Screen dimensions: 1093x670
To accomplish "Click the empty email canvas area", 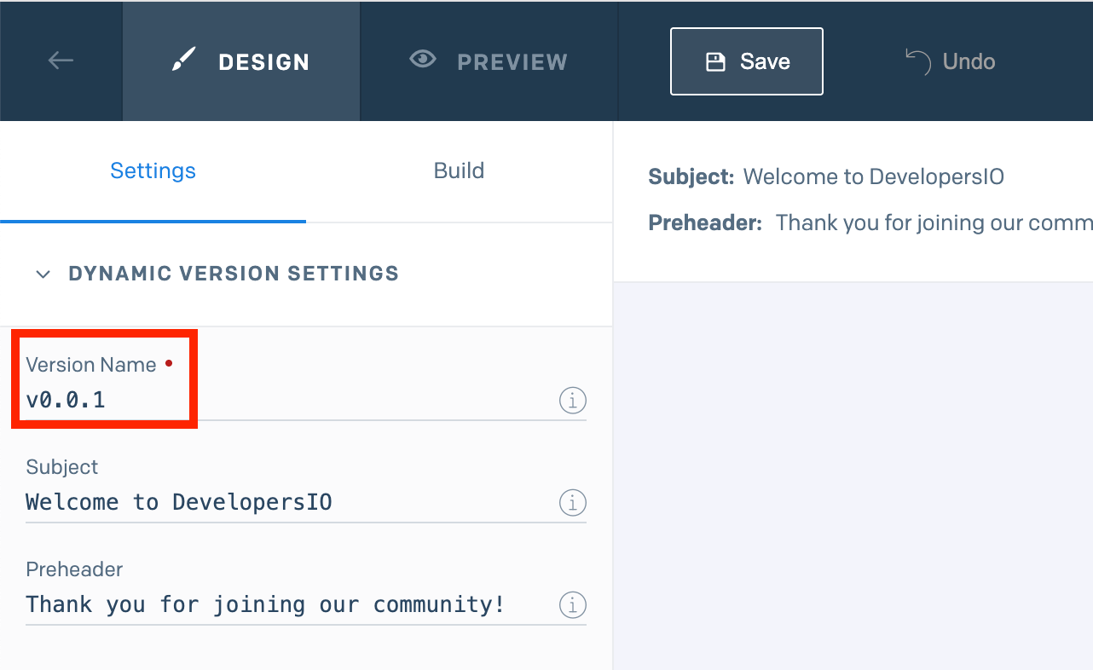I will pos(853,476).
